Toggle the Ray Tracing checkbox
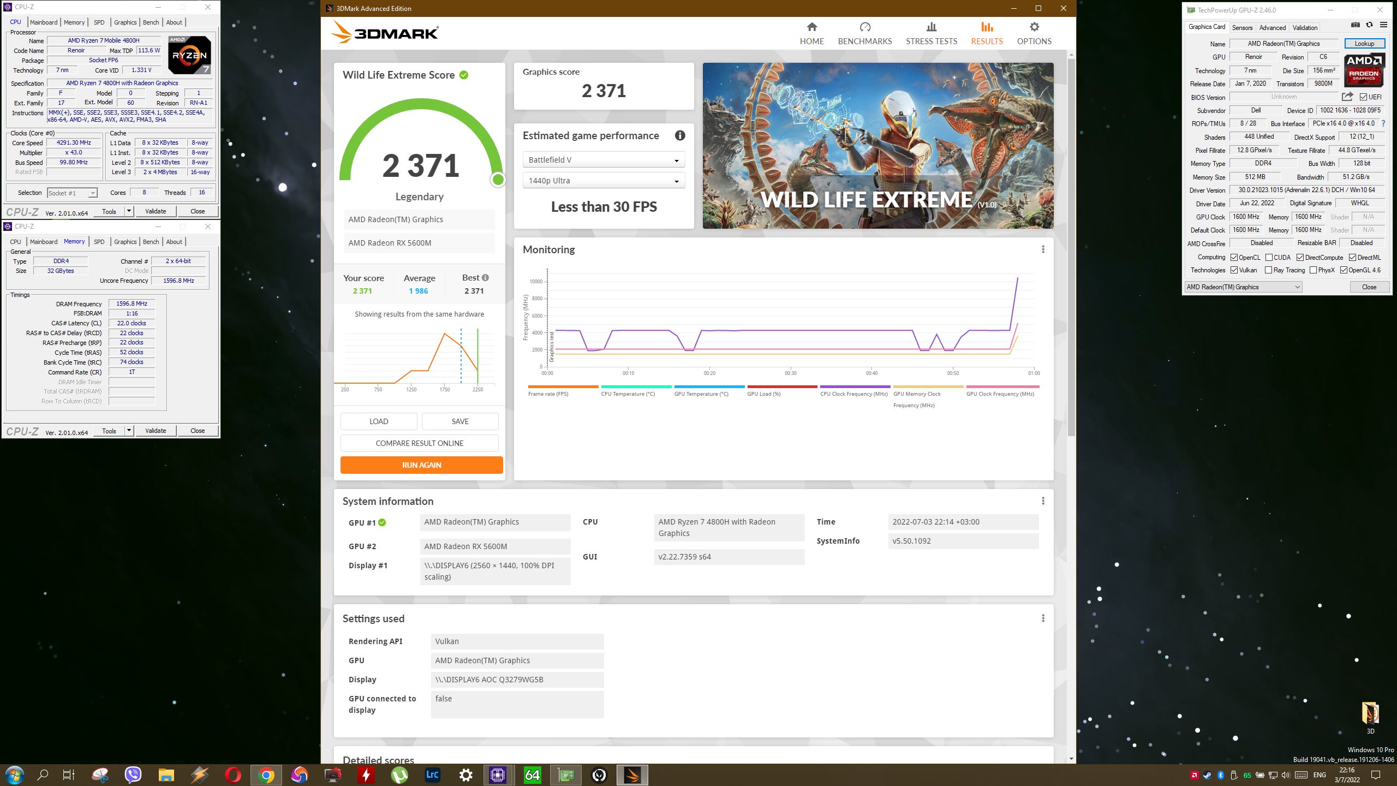1397x786 pixels. coord(1268,270)
